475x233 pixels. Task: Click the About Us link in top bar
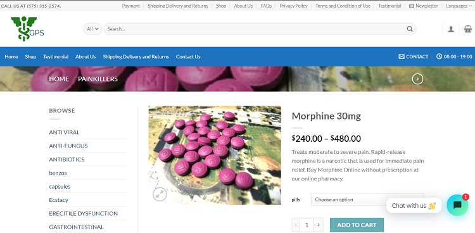[243, 6]
